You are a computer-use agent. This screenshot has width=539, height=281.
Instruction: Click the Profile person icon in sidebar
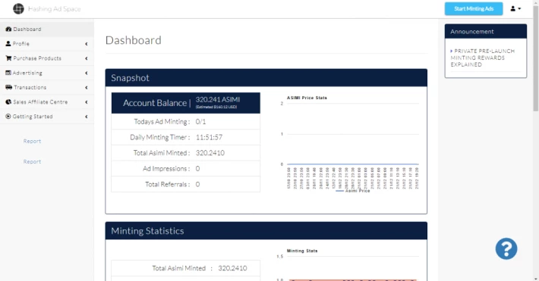tap(8, 44)
